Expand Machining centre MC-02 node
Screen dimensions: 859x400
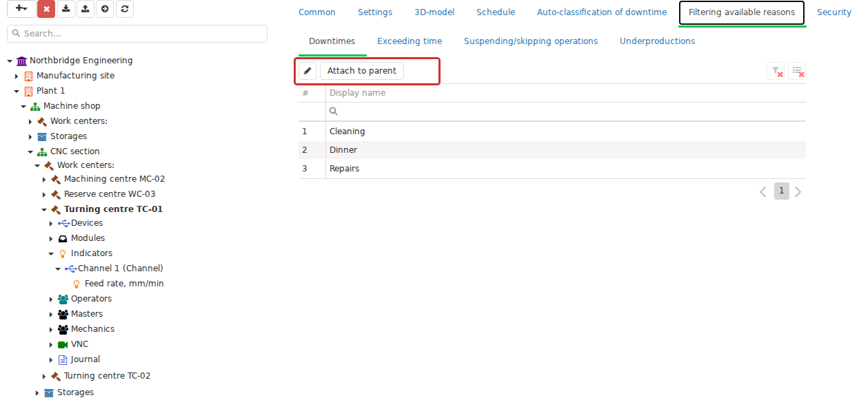44,179
